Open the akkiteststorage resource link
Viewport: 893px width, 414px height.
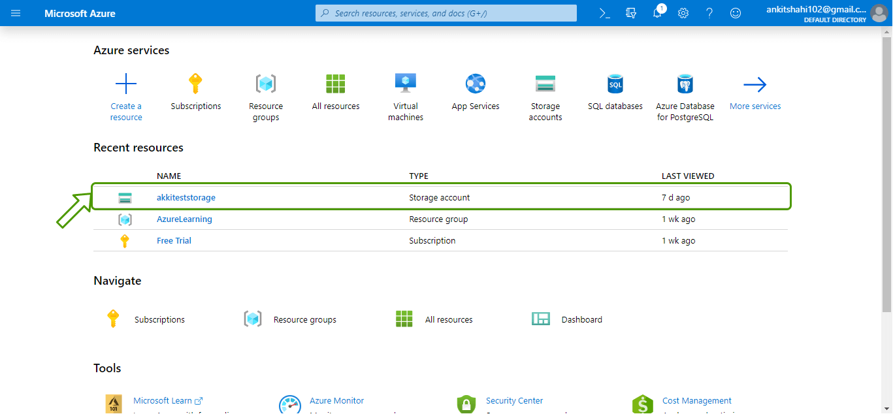[x=186, y=197]
